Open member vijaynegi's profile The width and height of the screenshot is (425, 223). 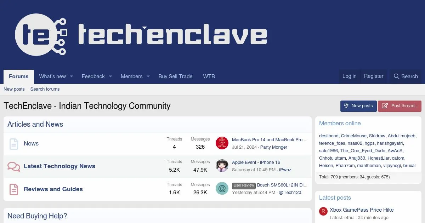(x=392, y=166)
